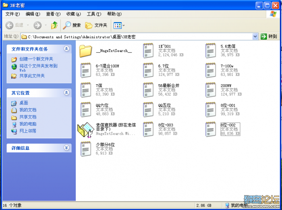Open the Search (搜索) toolbar button
Screen dimensions: 282x210
[x=72, y=25]
